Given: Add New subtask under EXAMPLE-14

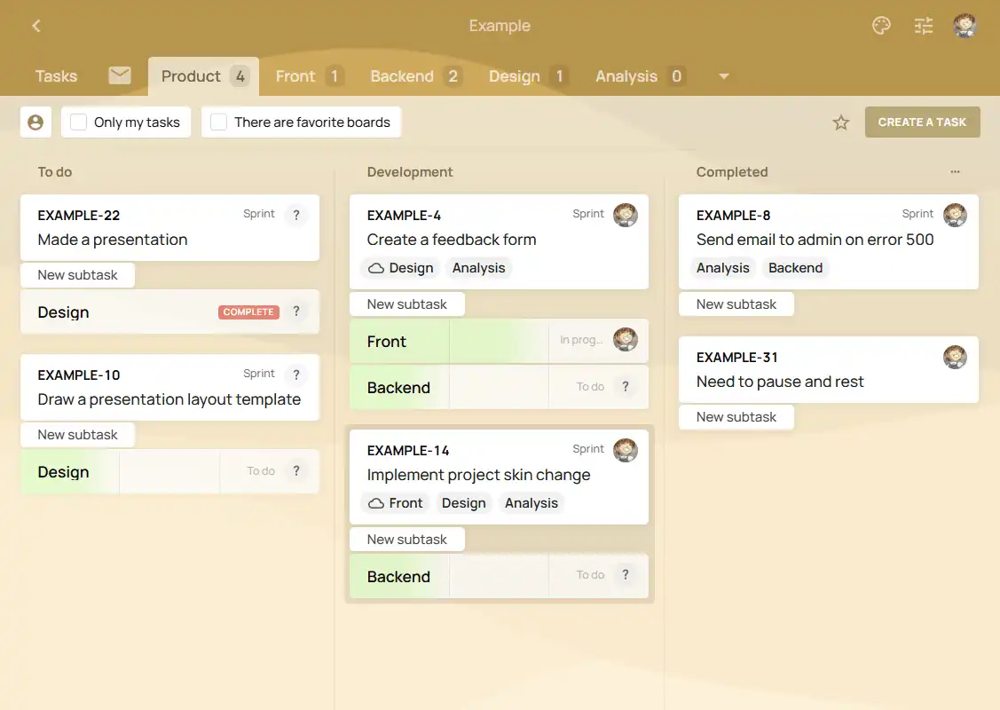Looking at the screenshot, I should pos(407,539).
